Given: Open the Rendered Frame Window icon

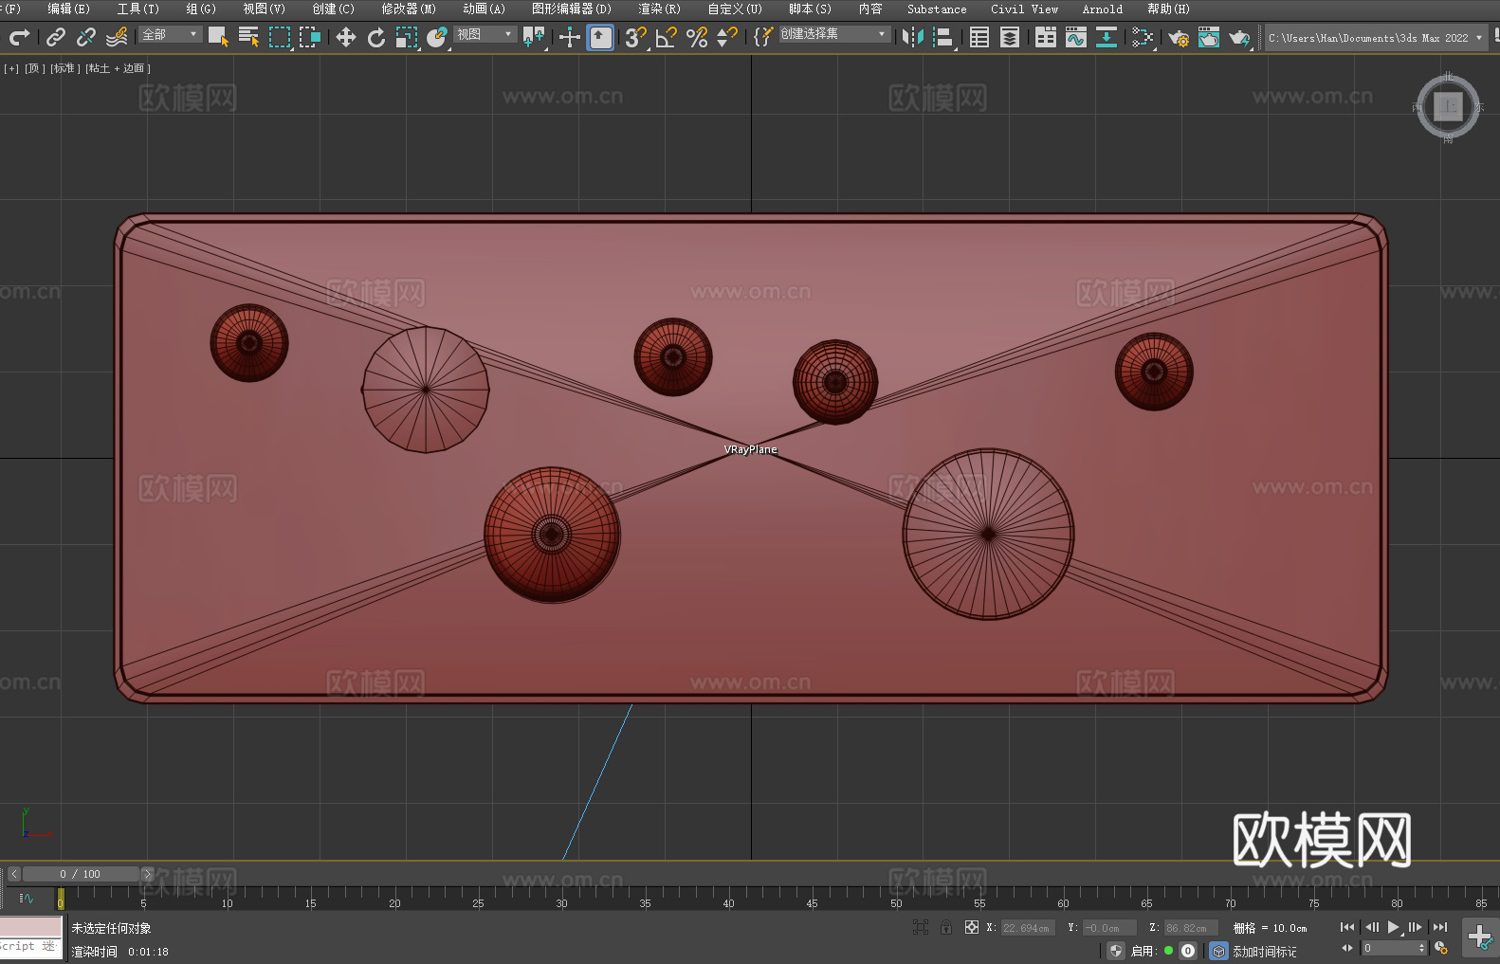Looking at the screenshot, I should (1209, 37).
